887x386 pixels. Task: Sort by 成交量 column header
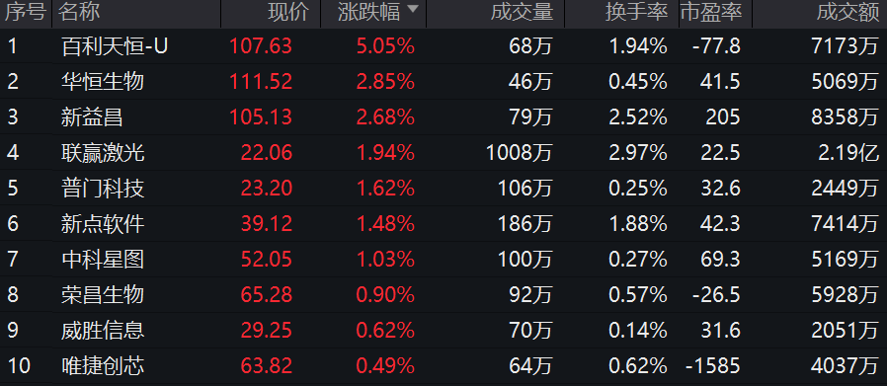[522, 13]
